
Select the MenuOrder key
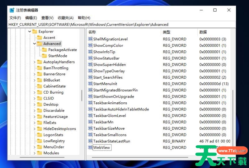tap(54, 147)
